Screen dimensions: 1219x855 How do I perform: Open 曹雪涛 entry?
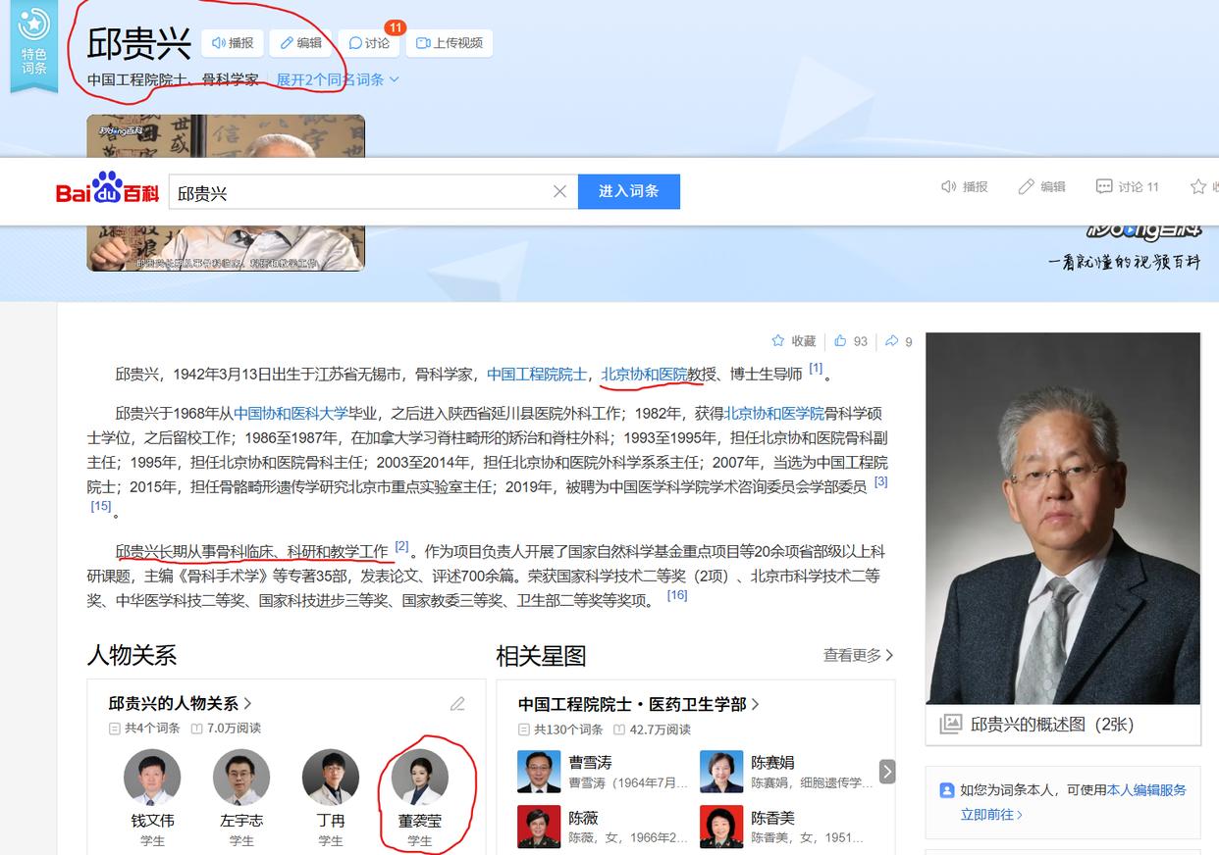(x=602, y=772)
